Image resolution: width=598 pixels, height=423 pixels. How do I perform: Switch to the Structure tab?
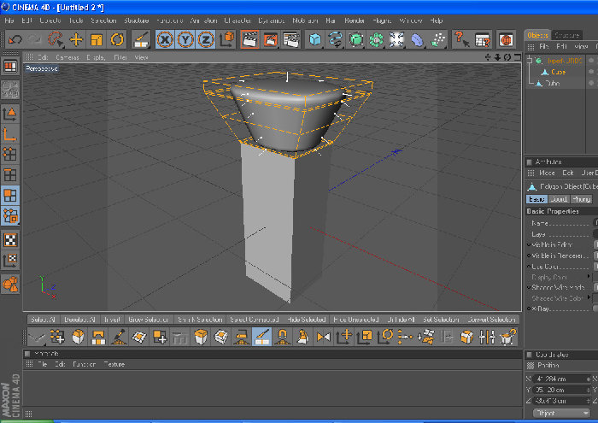[x=566, y=35]
